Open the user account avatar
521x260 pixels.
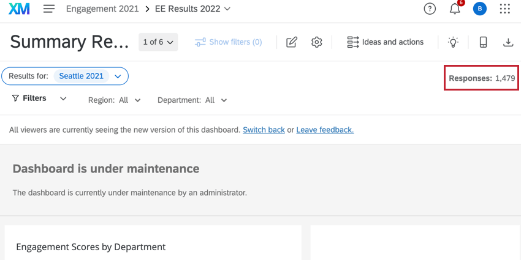click(479, 9)
